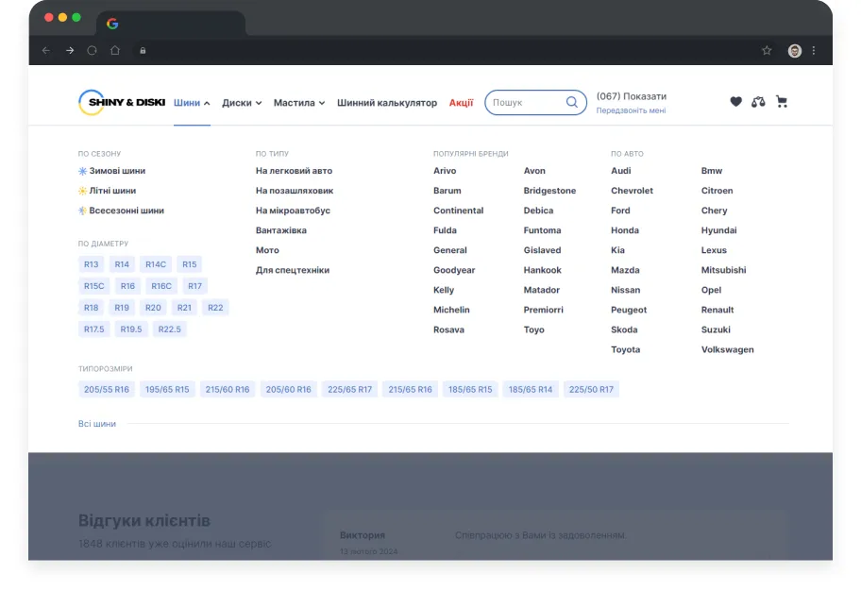This screenshot has height=591, width=861.
Task: Choose diameter R13
Action: coord(92,264)
